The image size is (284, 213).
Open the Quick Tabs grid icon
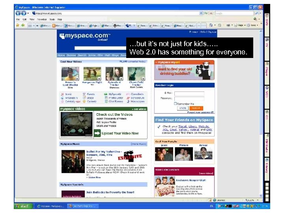pos(30,26)
